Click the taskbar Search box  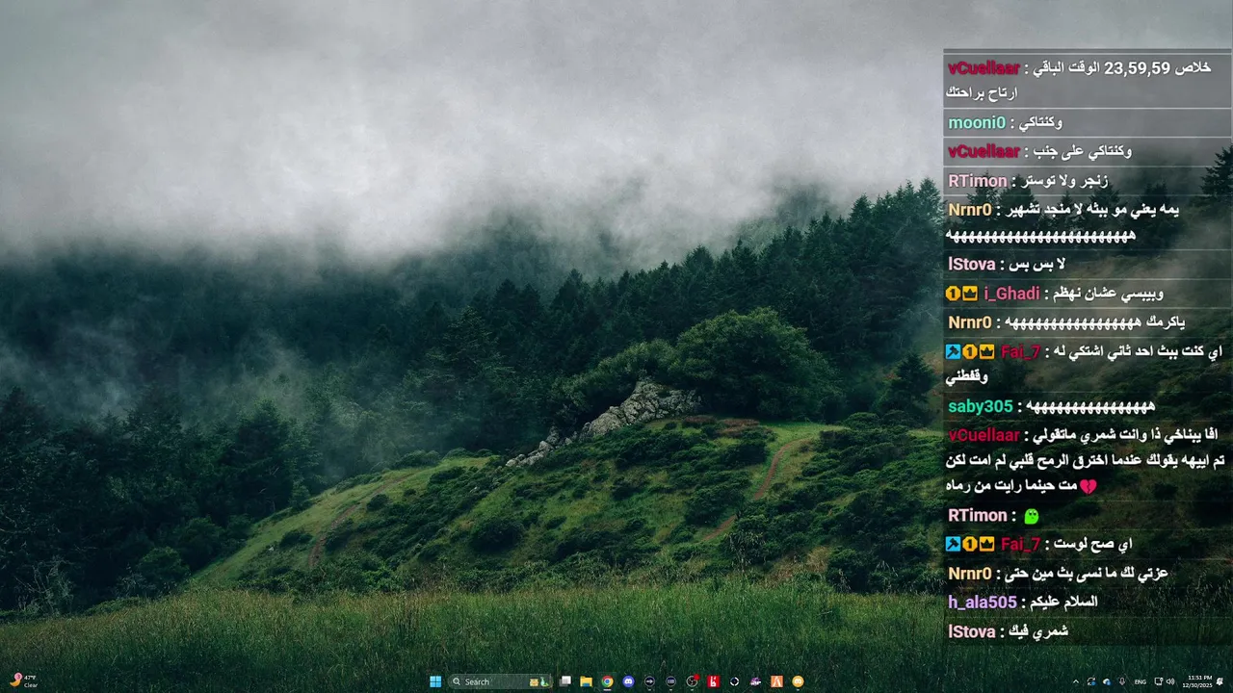coord(501,681)
